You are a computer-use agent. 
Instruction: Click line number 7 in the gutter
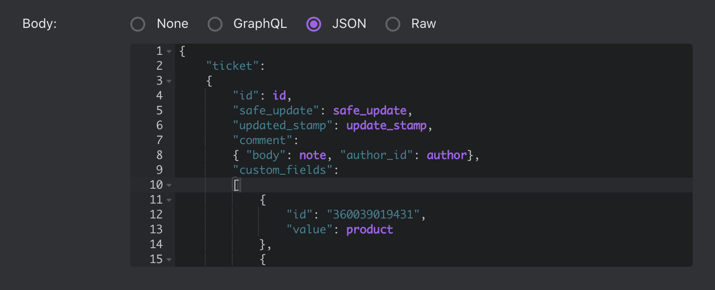click(x=159, y=140)
